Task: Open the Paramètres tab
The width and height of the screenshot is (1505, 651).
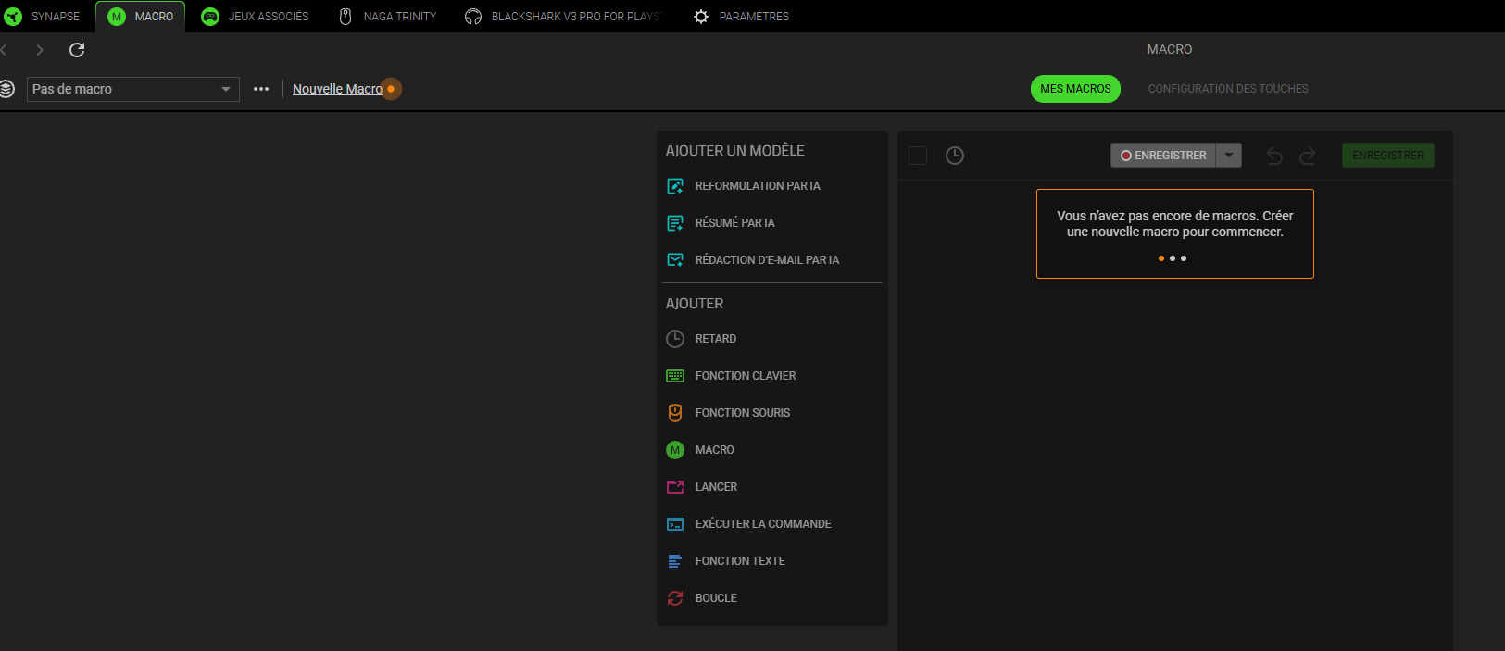Action: [742, 17]
